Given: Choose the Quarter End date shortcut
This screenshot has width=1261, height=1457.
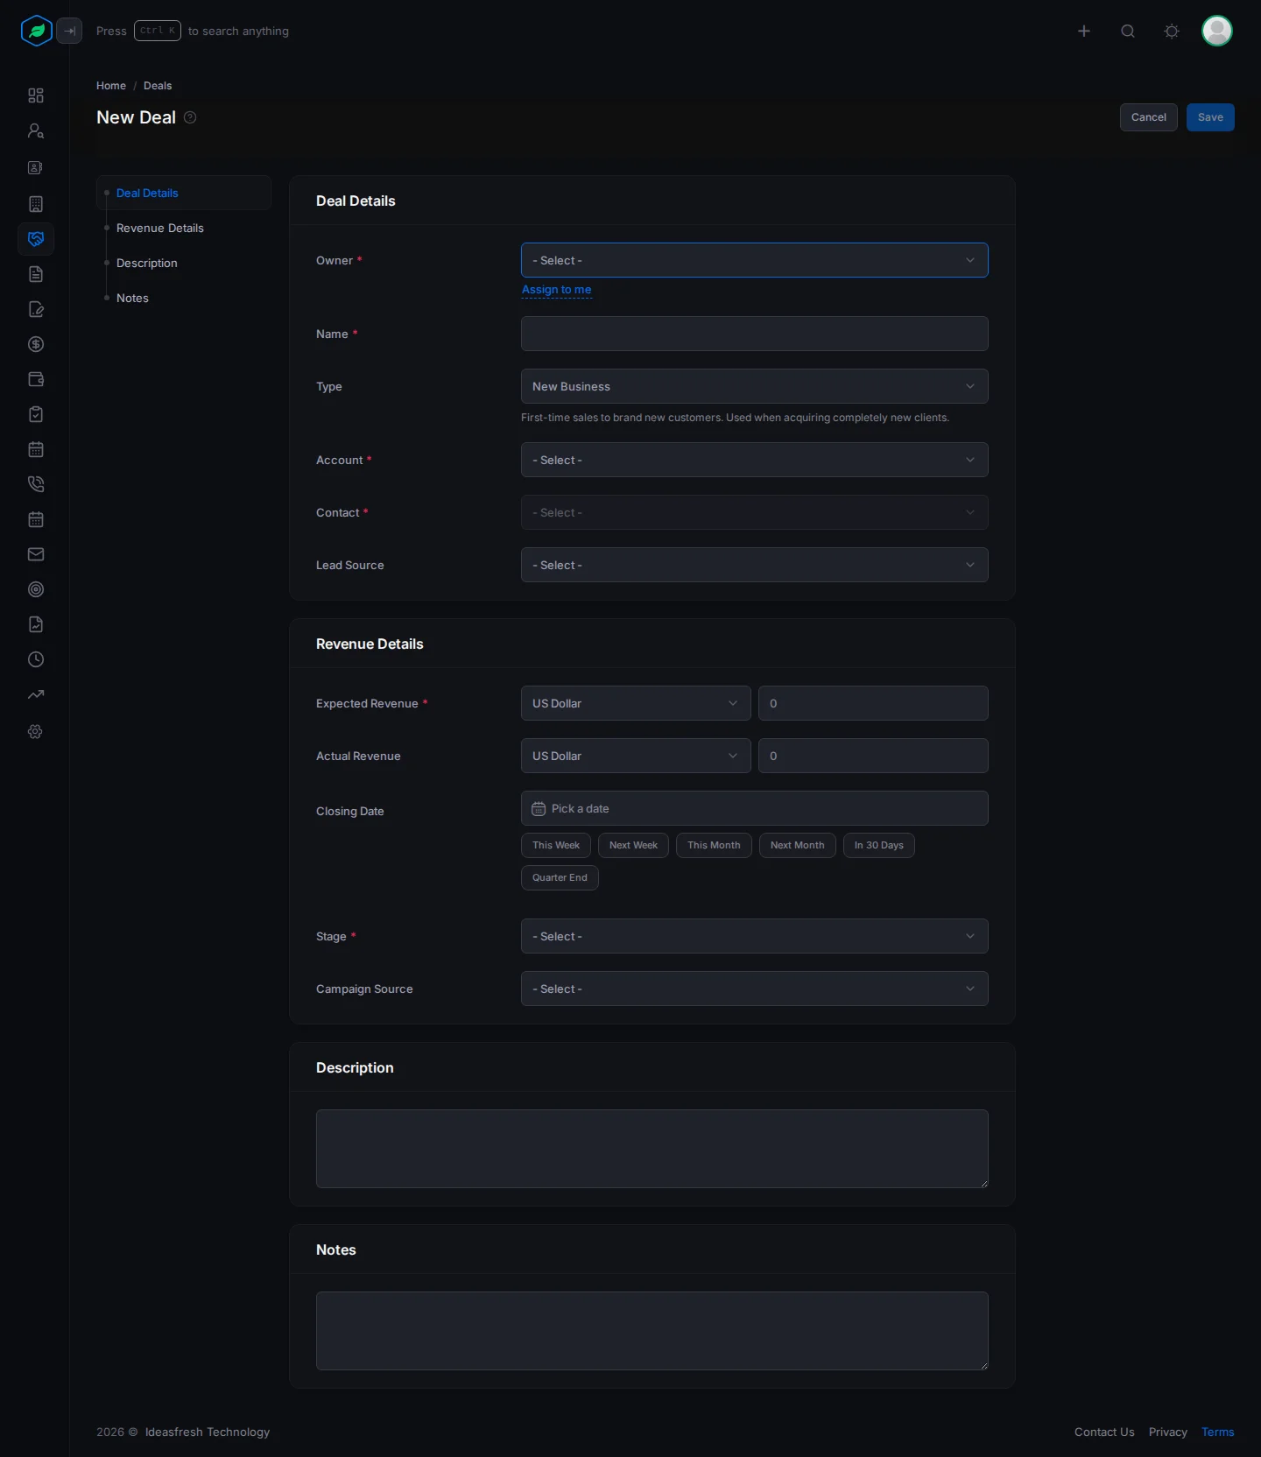Looking at the screenshot, I should pos(560,877).
